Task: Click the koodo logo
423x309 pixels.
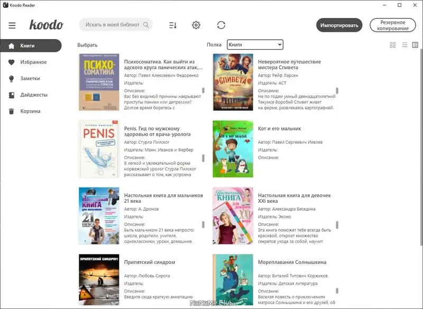Action: click(46, 25)
